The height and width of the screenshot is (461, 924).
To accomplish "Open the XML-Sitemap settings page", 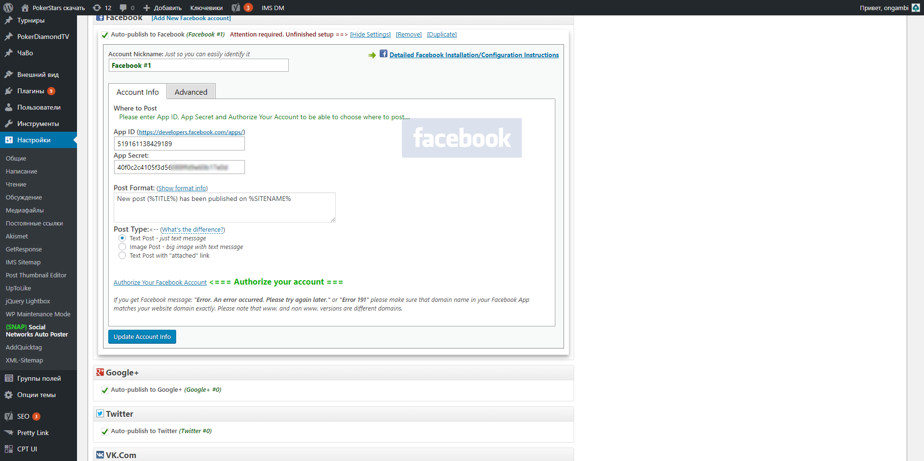I will click(25, 360).
